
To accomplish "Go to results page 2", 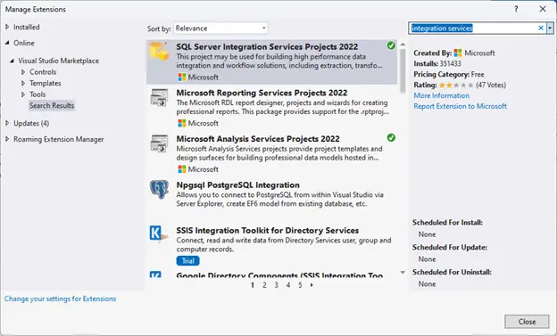I will pos(264,285).
